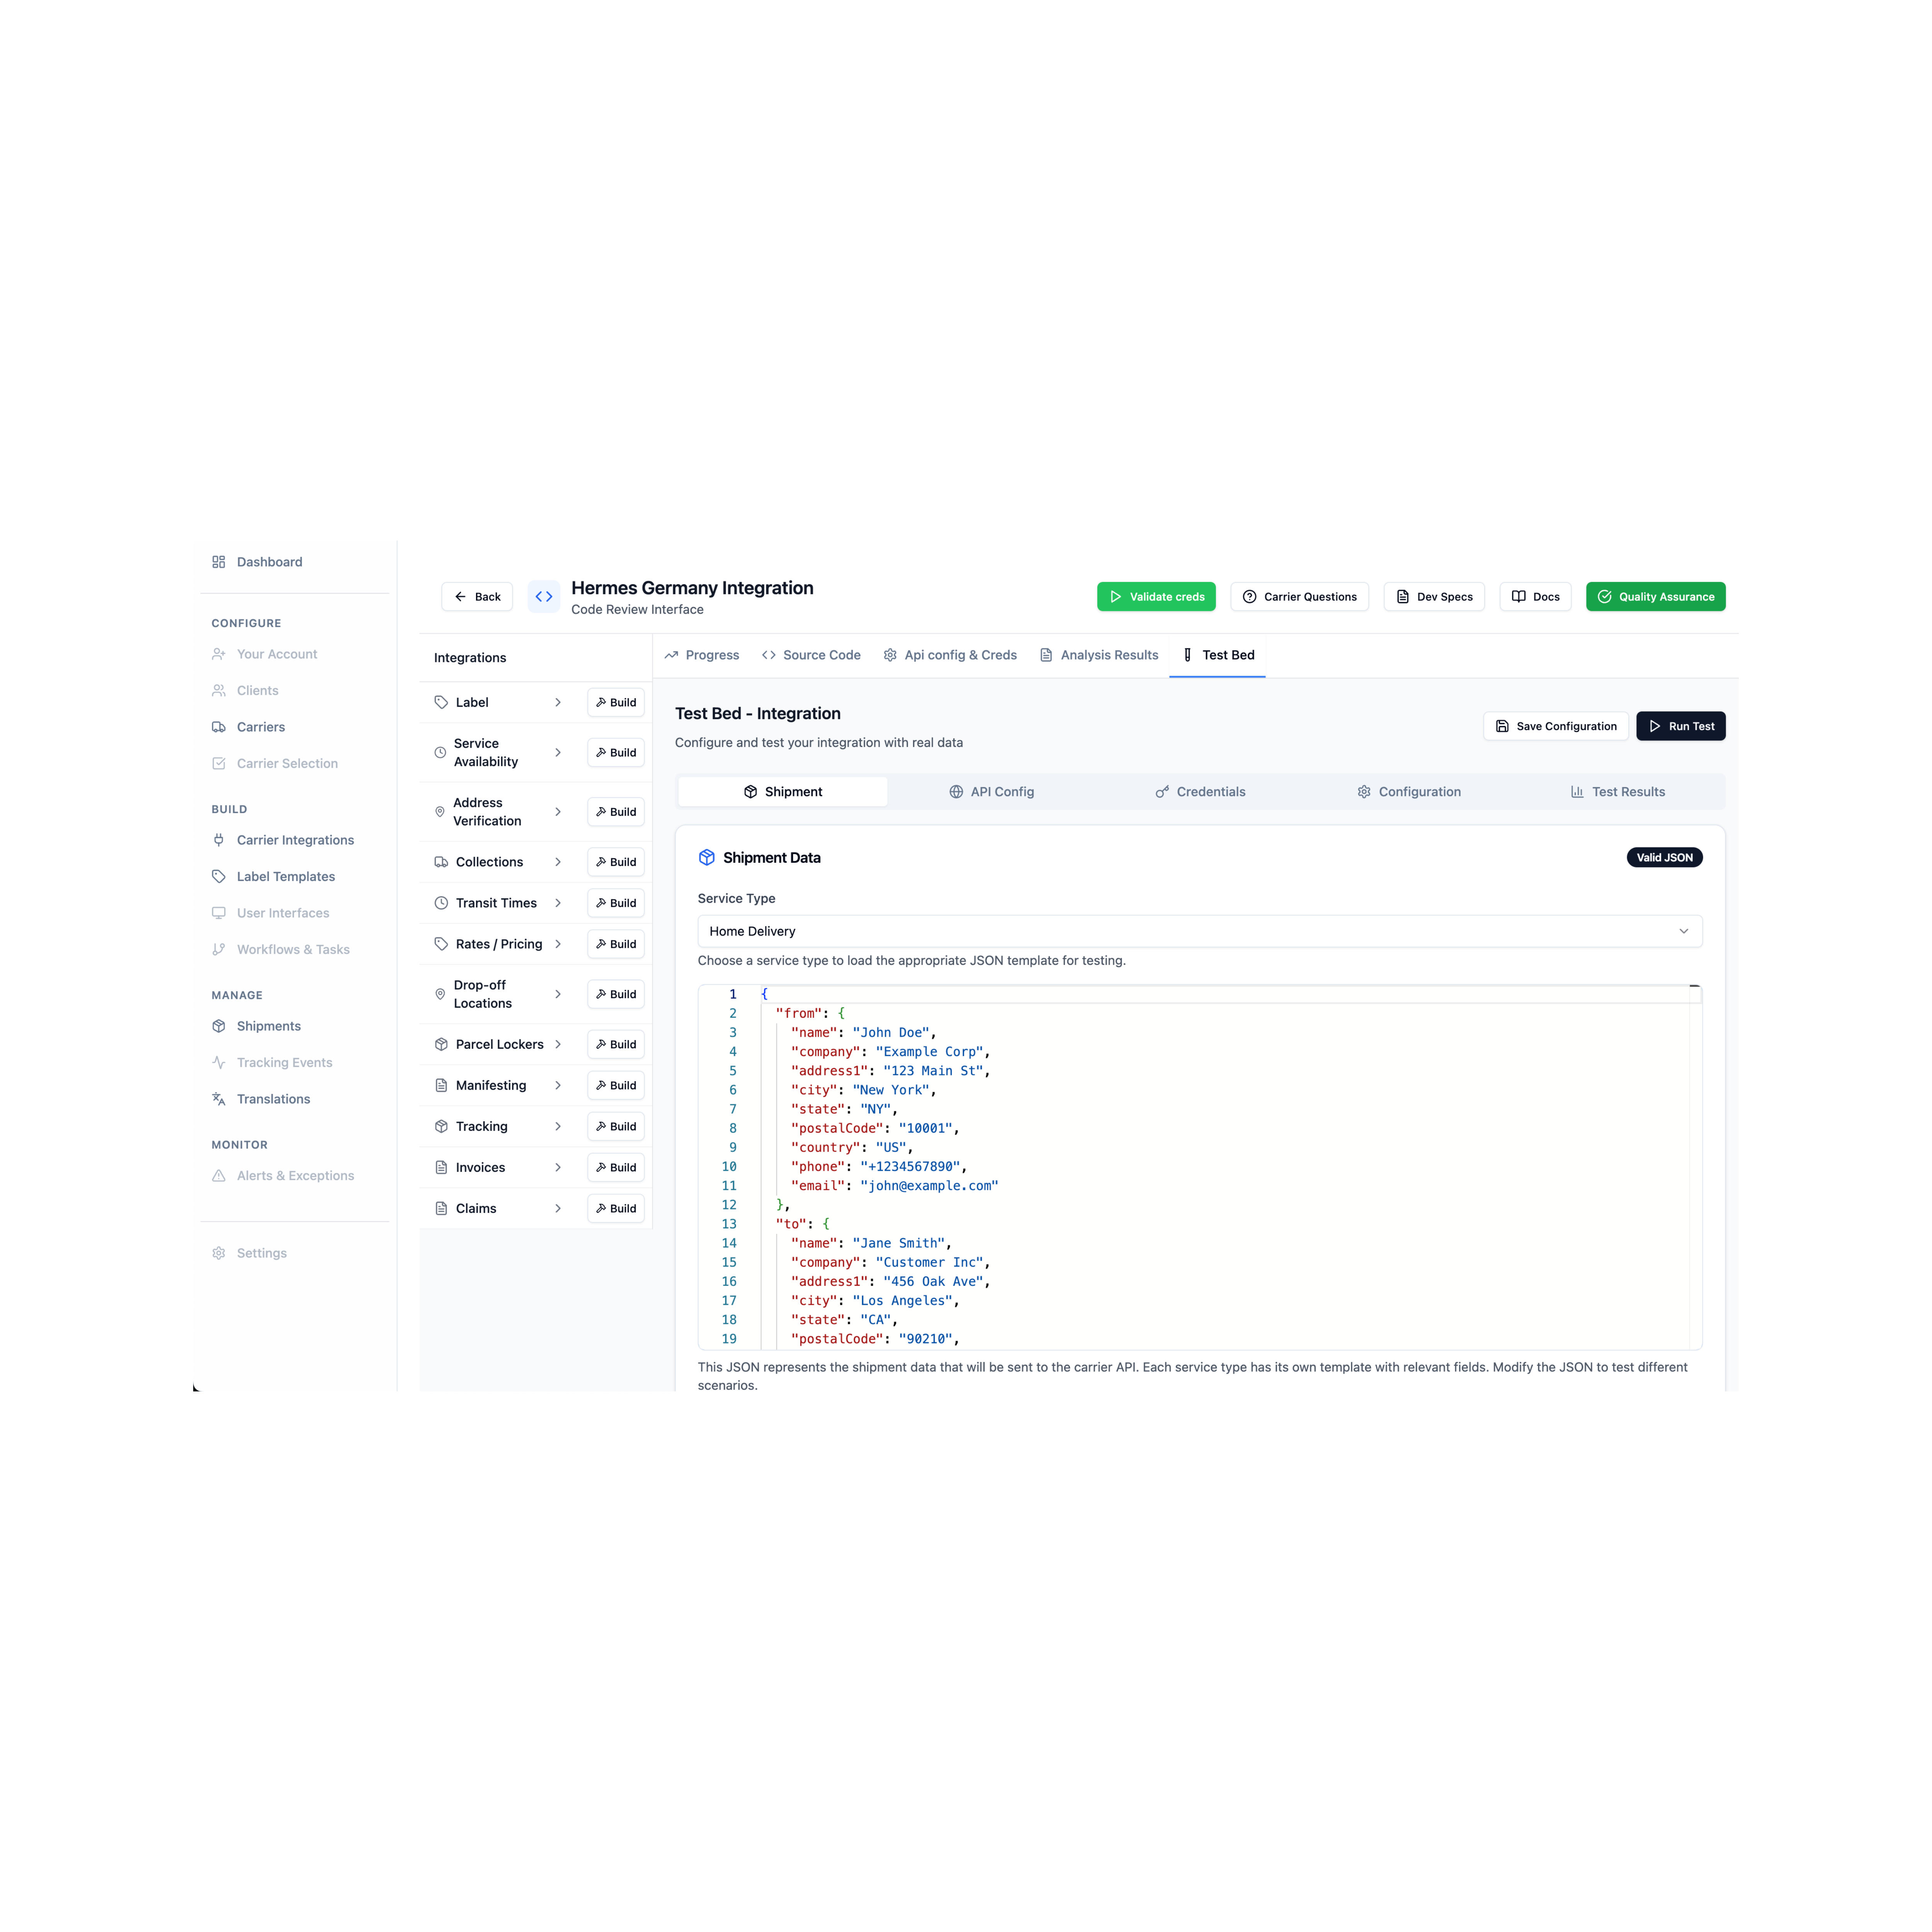Click the Tracking box icon in Integrations
This screenshot has width=1932, height=1932.
441,1126
